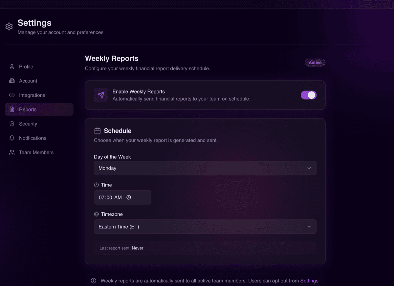Disable the Enable Weekly Reports toggle
Image resolution: width=394 pixels, height=286 pixels.
(309, 95)
